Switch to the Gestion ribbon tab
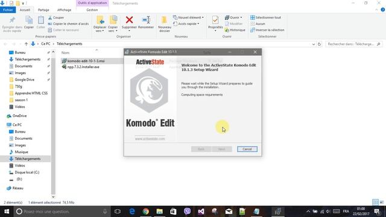The width and height of the screenshot is (386, 217). pos(92,10)
